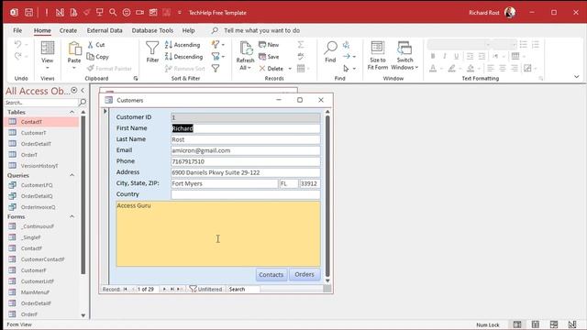Delete the current record
The image size is (587, 330).
[x=271, y=69]
